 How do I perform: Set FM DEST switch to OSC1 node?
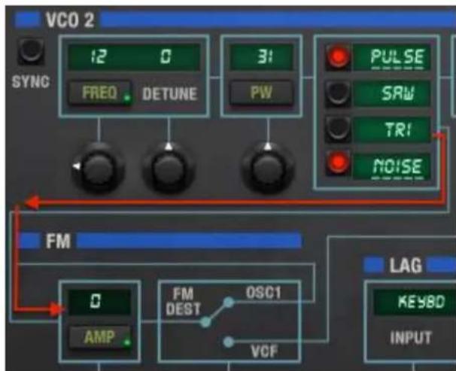pyautogui.click(x=229, y=302)
